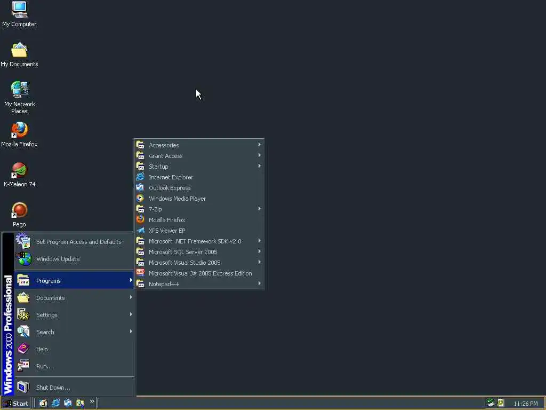Click the Outlook Express icon in Programs
This screenshot has width=546, height=410.
click(140, 187)
